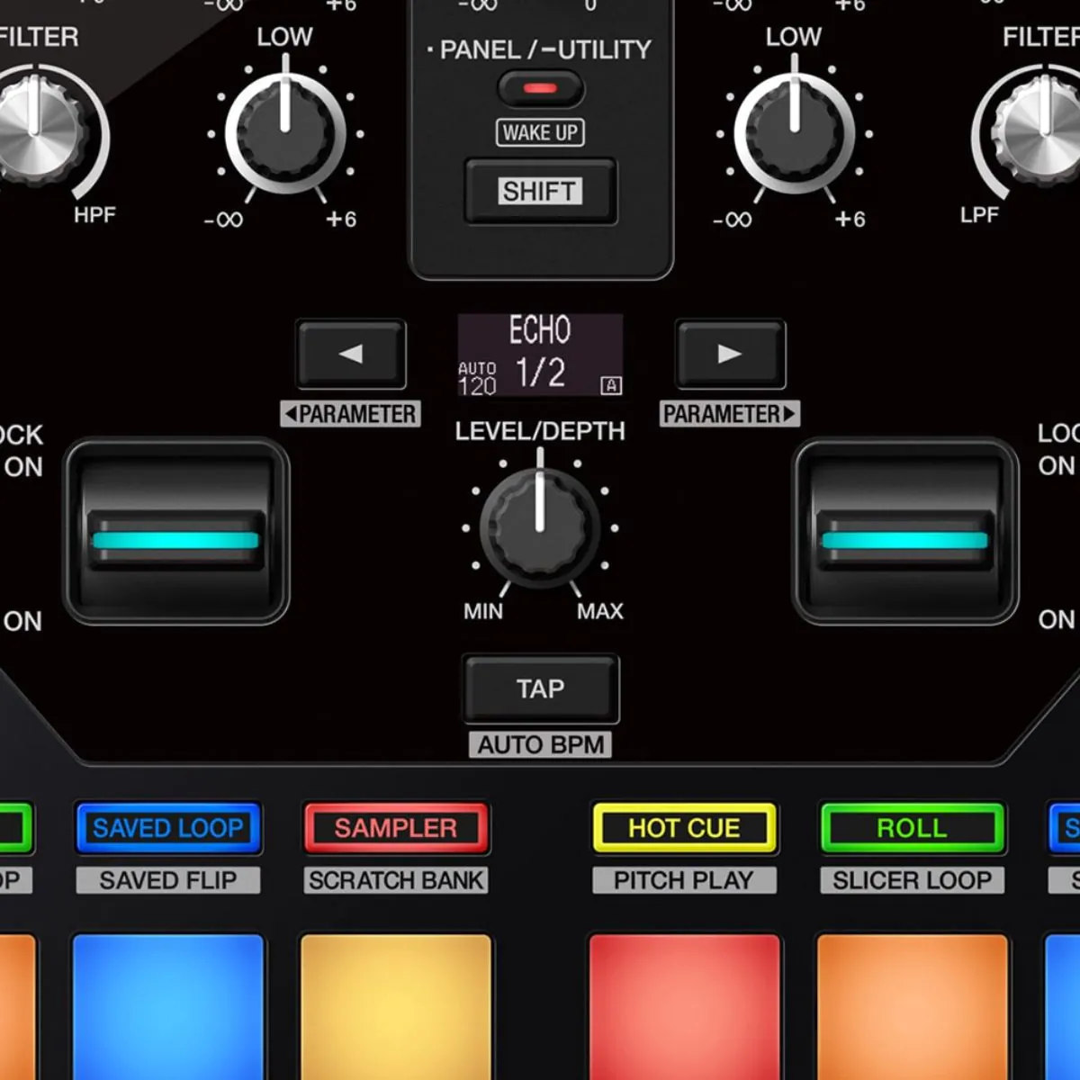Select the ROLL pad mode
Image resolution: width=1080 pixels, height=1080 pixels.
pyautogui.click(x=912, y=828)
